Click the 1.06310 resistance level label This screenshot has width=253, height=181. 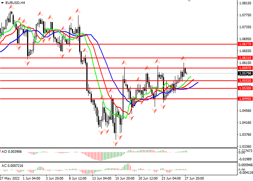[245, 58]
